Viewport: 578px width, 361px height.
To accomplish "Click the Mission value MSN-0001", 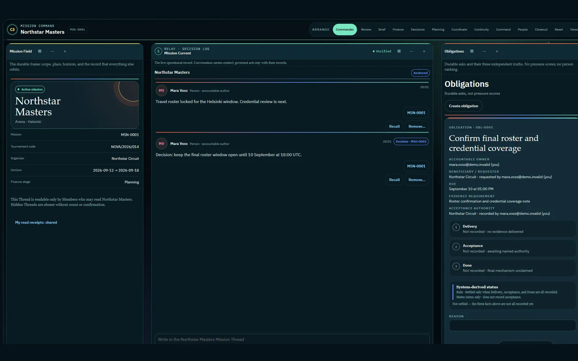I will pyautogui.click(x=130, y=135).
